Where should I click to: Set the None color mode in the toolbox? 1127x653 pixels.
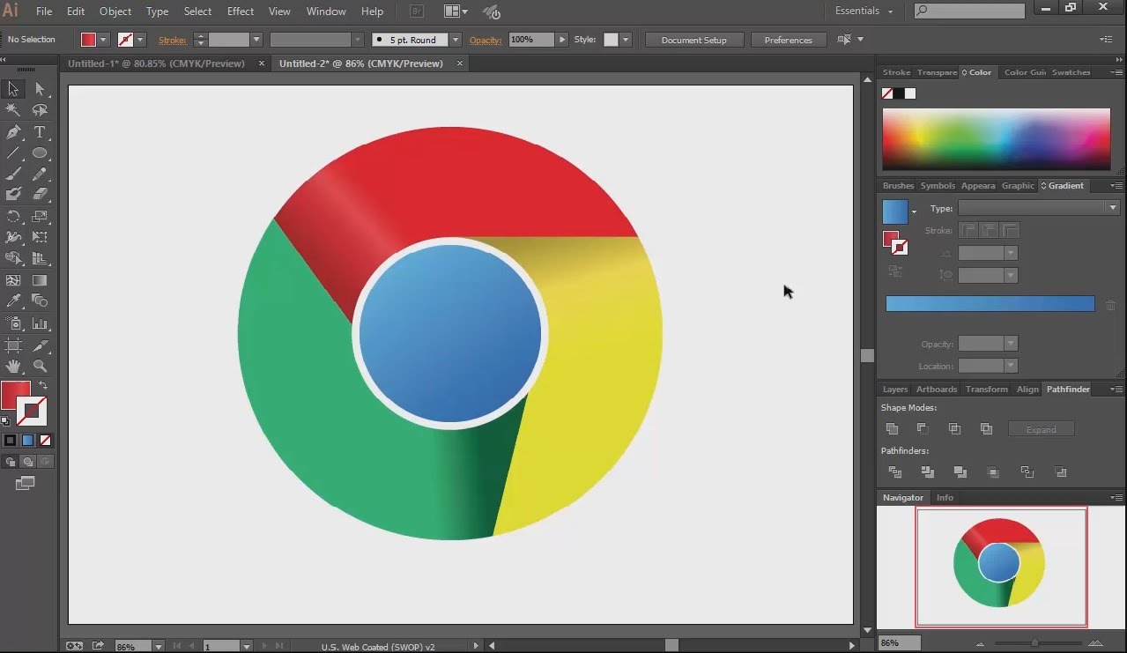pos(45,440)
